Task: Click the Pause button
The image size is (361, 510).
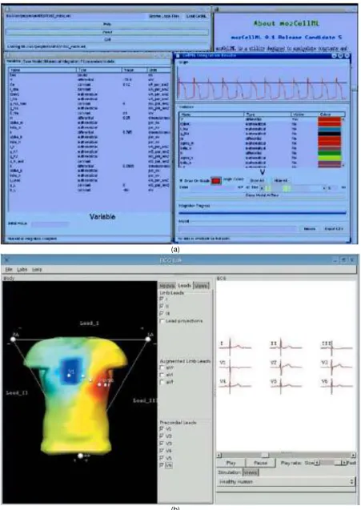Action: click(260, 463)
